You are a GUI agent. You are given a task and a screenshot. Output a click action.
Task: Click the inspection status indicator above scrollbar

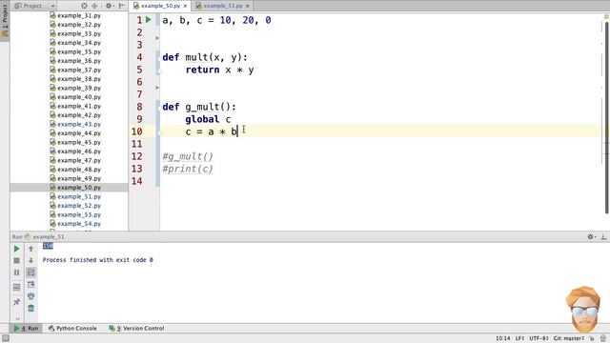pos(606,16)
